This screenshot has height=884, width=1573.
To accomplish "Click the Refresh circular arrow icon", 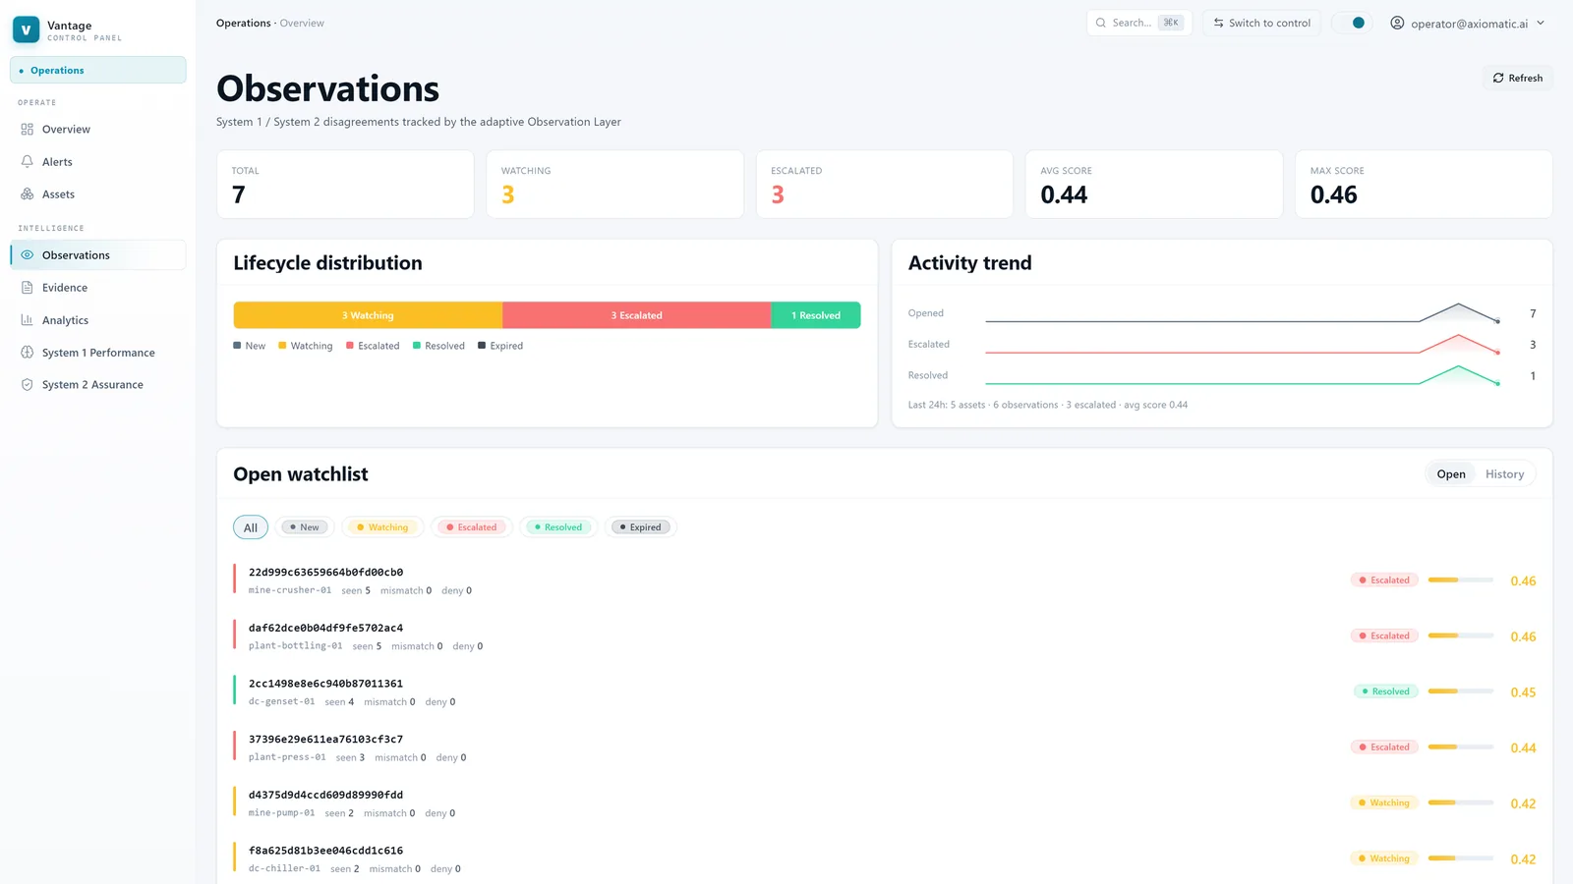I will coord(1498,78).
